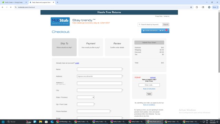Select the Review checkout step

[117, 47]
